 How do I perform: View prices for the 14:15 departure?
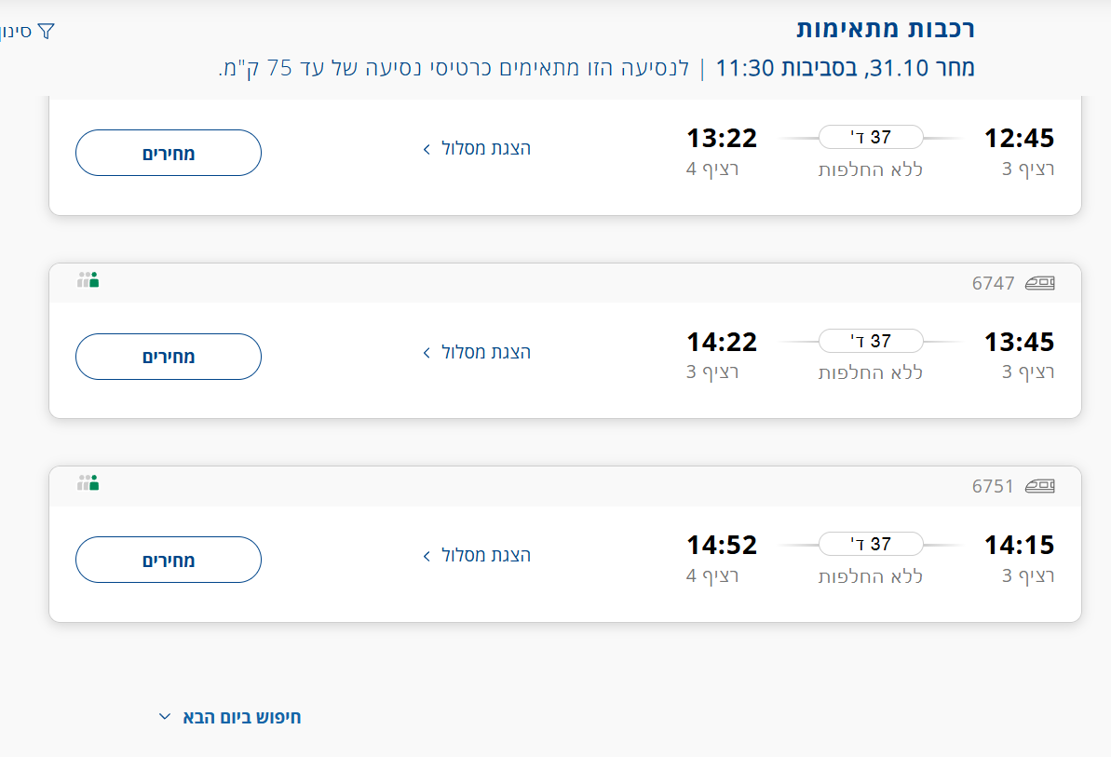coord(169,560)
